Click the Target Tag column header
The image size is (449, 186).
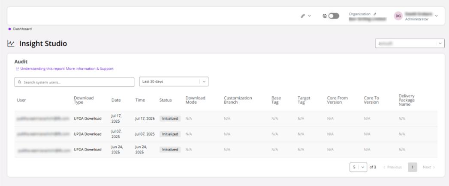tap(304, 100)
